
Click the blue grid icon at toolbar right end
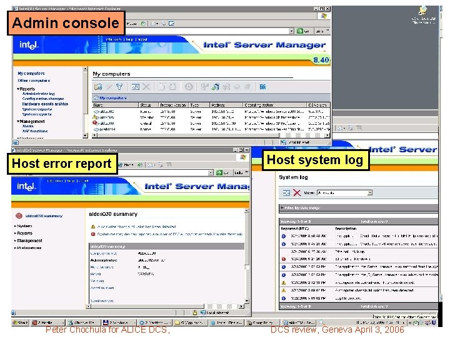pyautogui.click(x=262, y=87)
